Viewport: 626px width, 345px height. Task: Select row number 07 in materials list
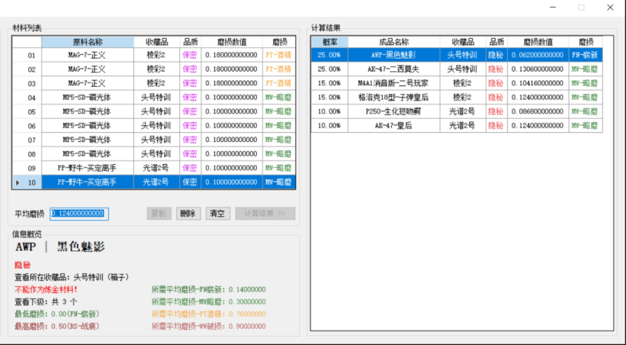click(27, 140)
